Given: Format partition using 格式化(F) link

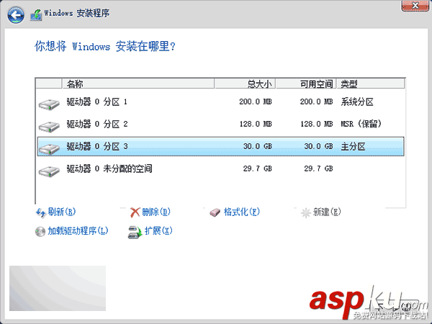Looking at the screenshot, I should pos(242,212).
